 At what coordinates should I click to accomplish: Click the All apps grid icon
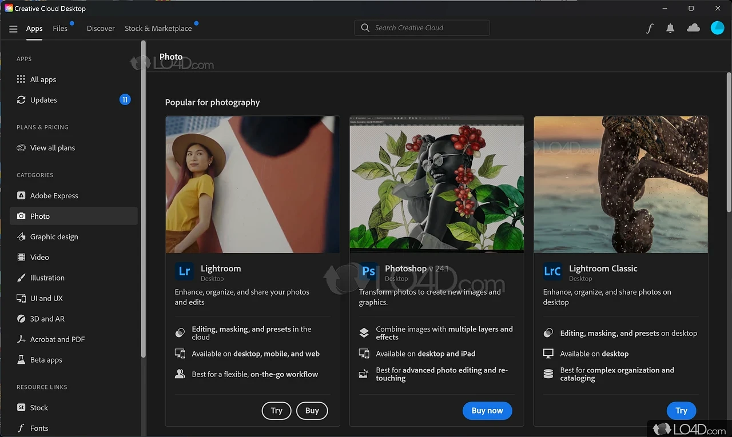[21, 79]
